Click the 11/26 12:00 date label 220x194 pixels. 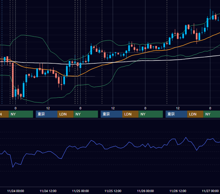point(178,191)
